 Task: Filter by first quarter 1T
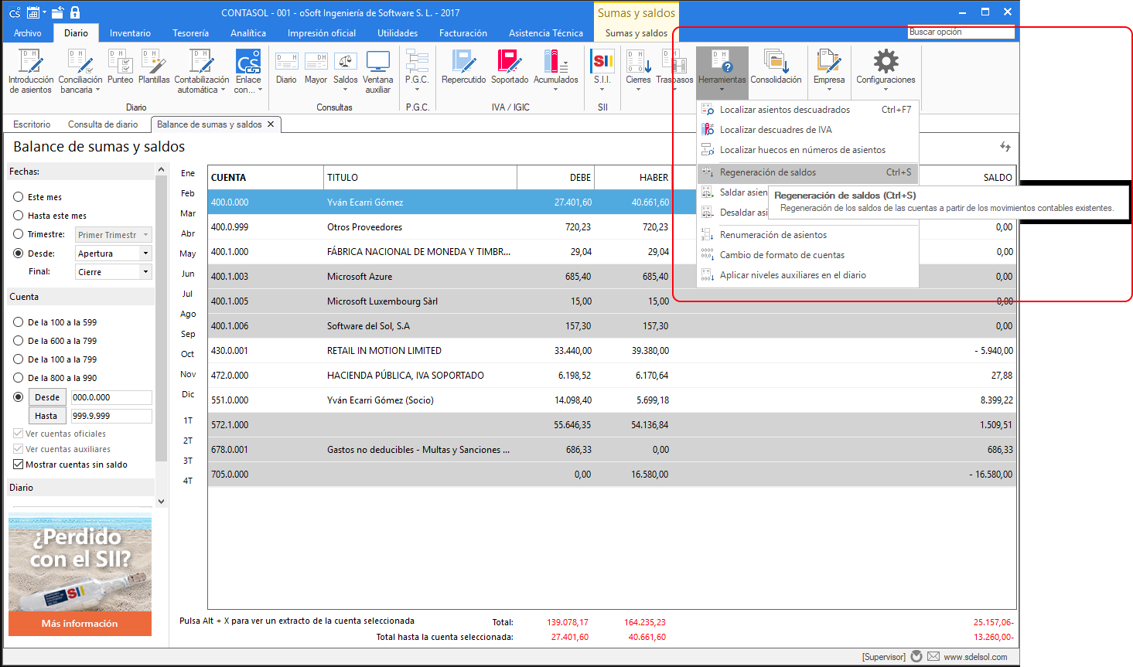coord(188,420)
